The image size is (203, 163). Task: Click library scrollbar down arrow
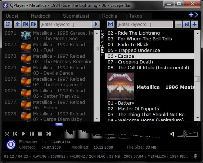click(198, 118)
